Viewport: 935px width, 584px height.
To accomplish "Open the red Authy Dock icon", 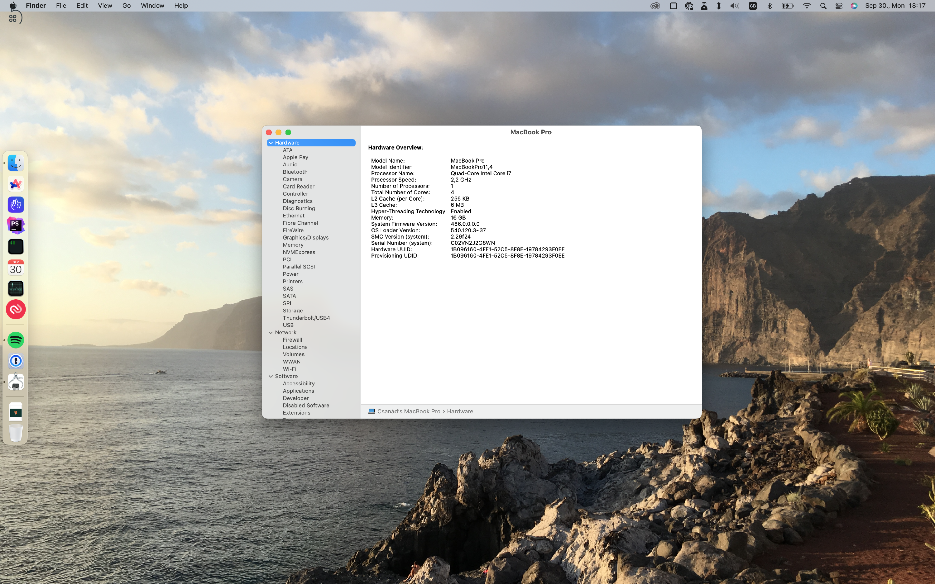I will (x=16, y=309).
